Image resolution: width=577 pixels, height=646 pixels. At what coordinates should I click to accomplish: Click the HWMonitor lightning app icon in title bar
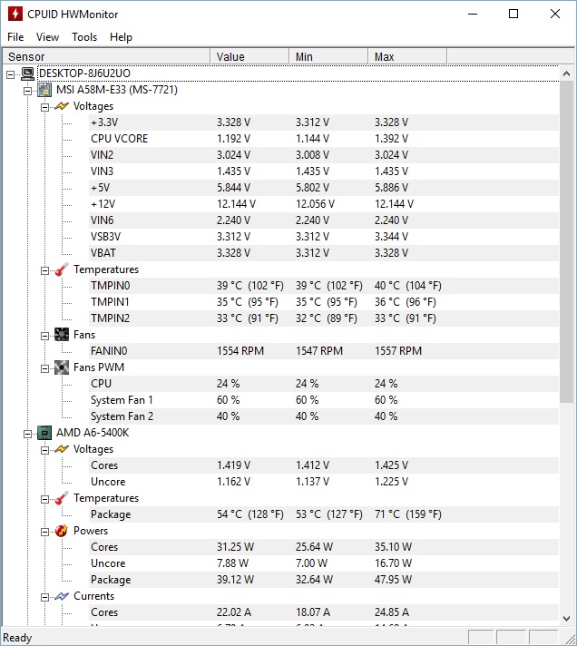15,14
